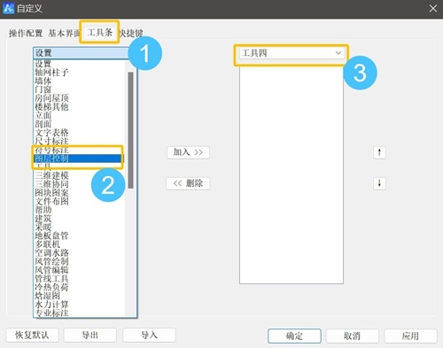Click the category list vertical scrollbar thumb
The image size is (443, 348).
coord(130,130)
